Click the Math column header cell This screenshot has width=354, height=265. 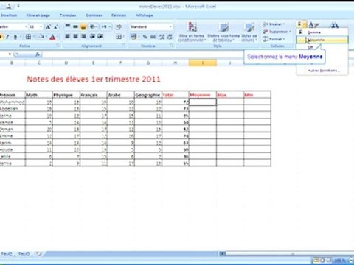[x=39, y=95]
